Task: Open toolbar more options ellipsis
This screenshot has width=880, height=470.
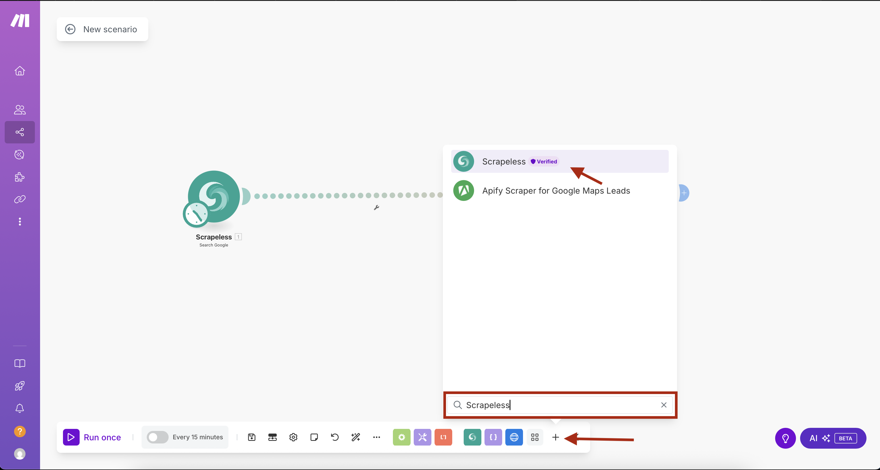Action: [x=377, y=437]
